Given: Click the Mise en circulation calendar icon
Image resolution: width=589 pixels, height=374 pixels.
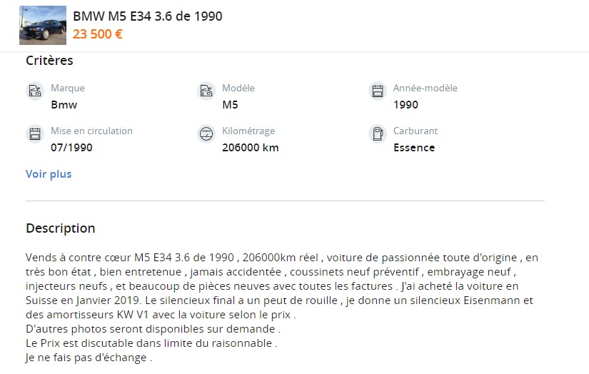Looking at the screenshot, I should 35,133.
